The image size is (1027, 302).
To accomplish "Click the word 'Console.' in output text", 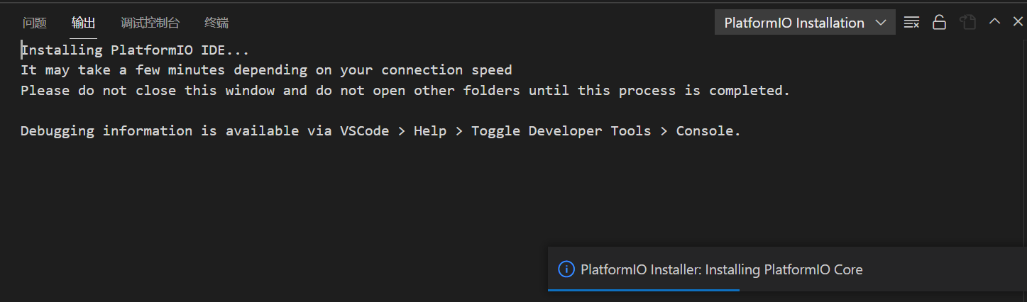I will 708,131.
